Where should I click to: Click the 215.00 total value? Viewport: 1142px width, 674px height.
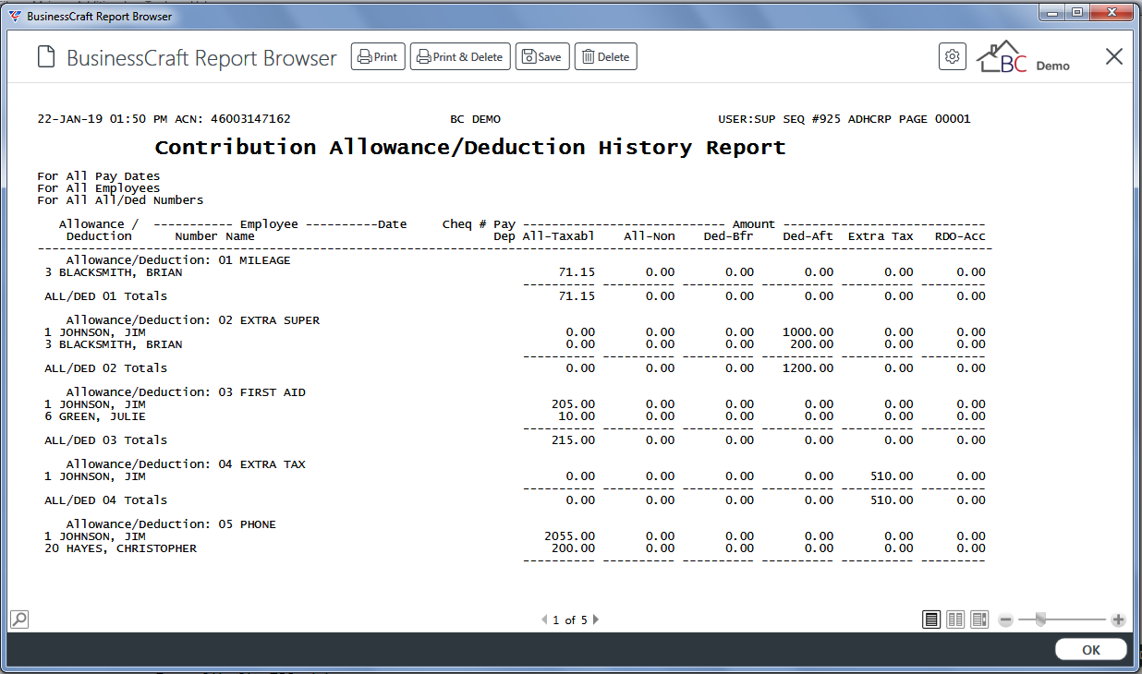click(573, 440)
